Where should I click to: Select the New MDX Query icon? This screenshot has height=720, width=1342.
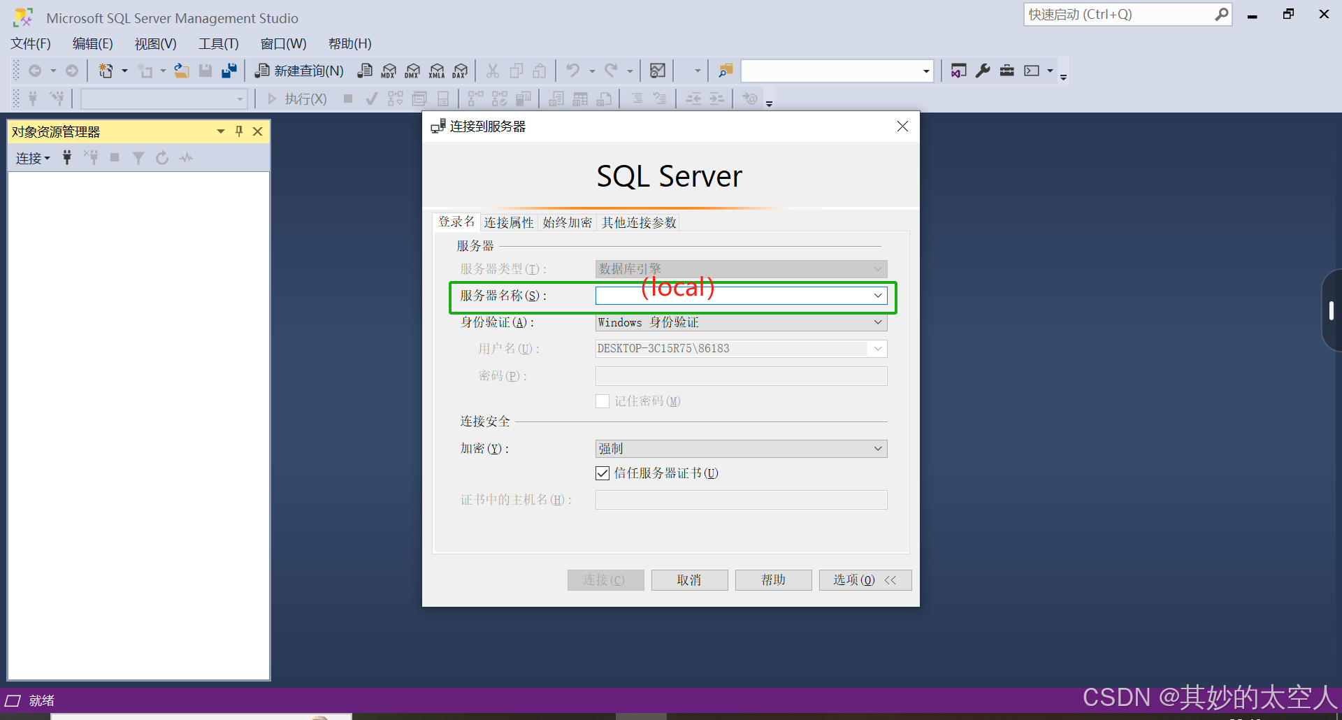pyautogui.click(x=389, y=70)
